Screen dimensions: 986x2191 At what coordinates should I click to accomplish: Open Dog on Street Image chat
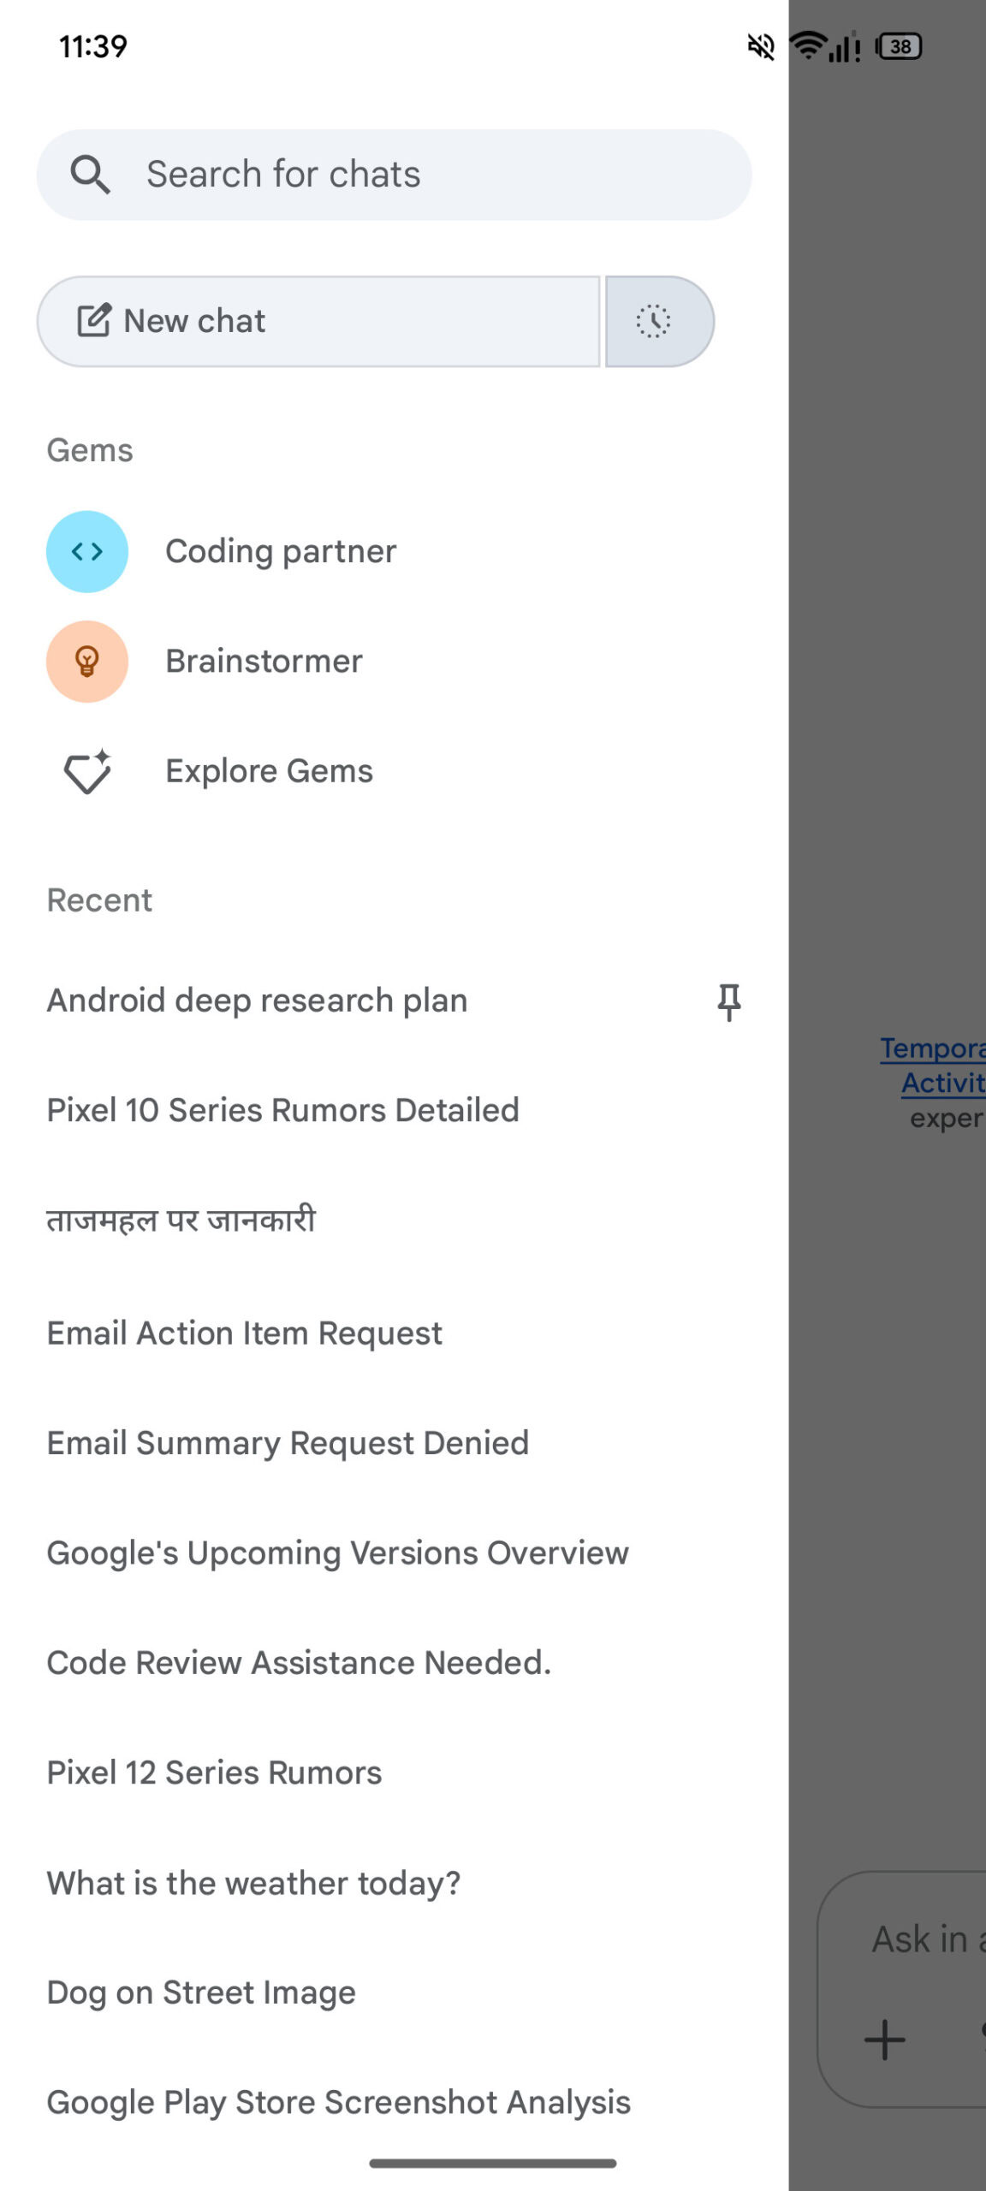pos(201,1992)
